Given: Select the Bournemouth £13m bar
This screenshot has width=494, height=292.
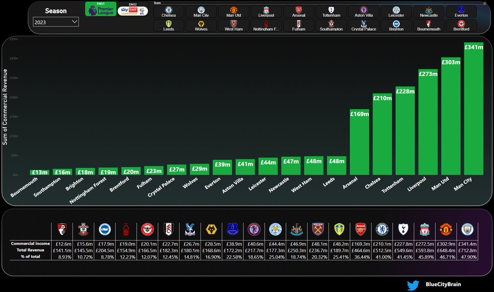Looking at the screenshot, I should [x=40, y=172].
